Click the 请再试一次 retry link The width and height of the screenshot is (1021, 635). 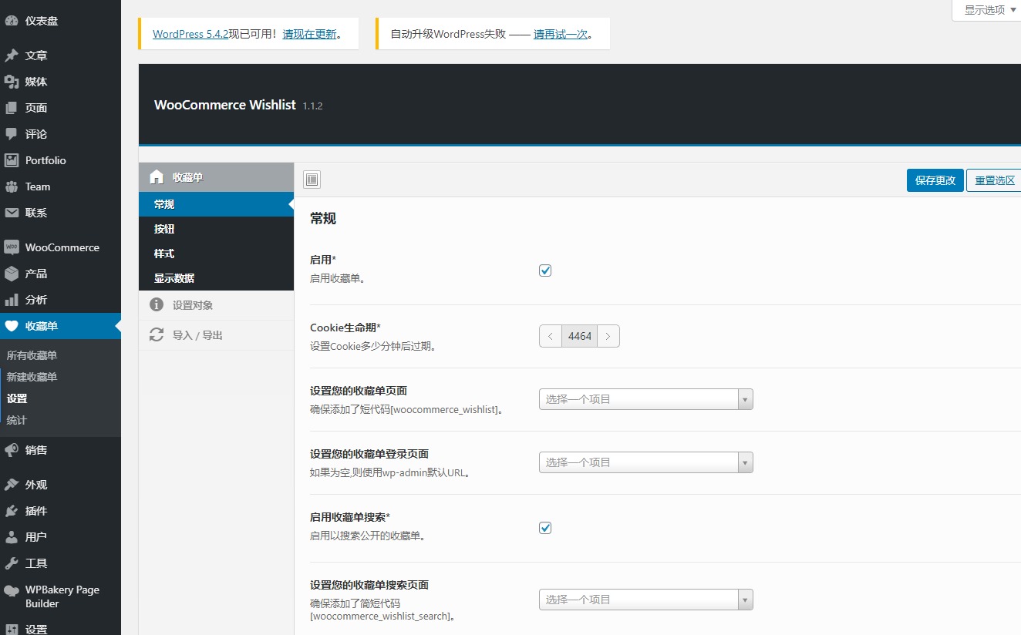561,34
